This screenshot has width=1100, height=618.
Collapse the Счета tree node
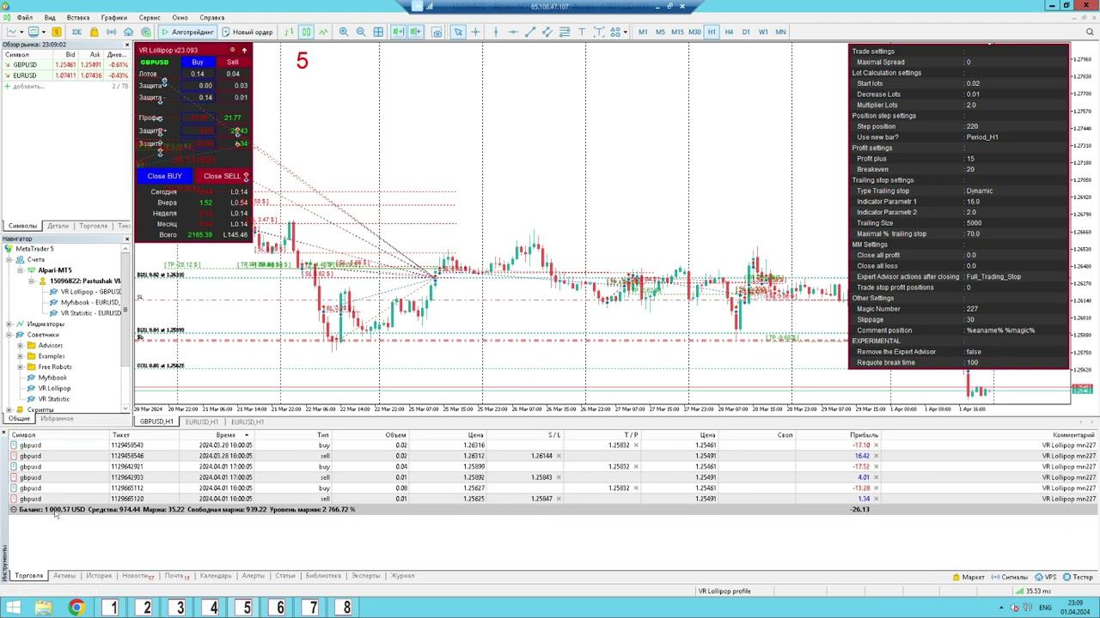click(9, 259)
